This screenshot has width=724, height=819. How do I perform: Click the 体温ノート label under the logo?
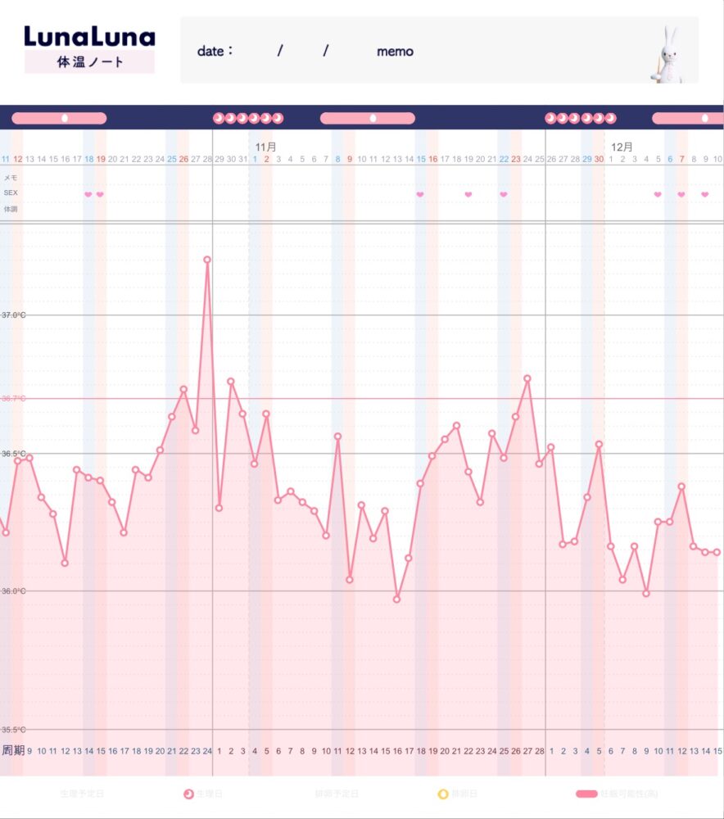(x=89, y=62)
